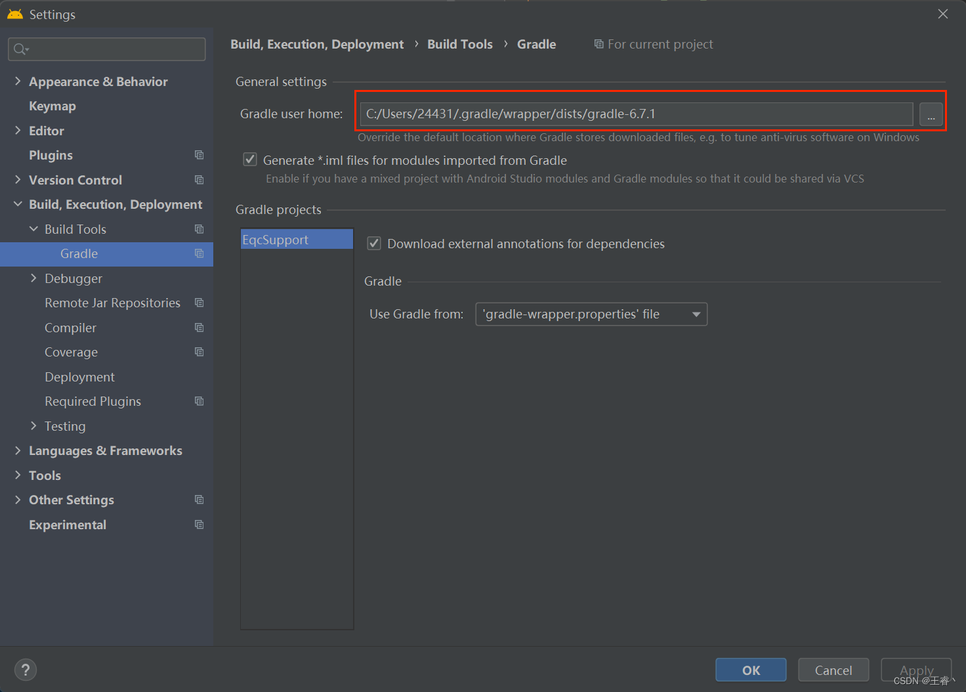Screen dimensions: 966x692
Task: Open the Experimental settings page
Action: [68, 525]
